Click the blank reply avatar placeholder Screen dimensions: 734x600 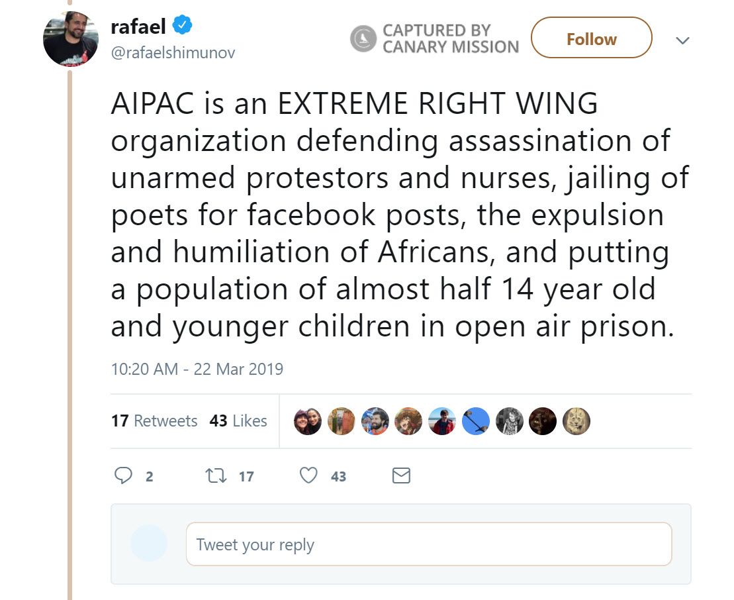tap(149, 543)
